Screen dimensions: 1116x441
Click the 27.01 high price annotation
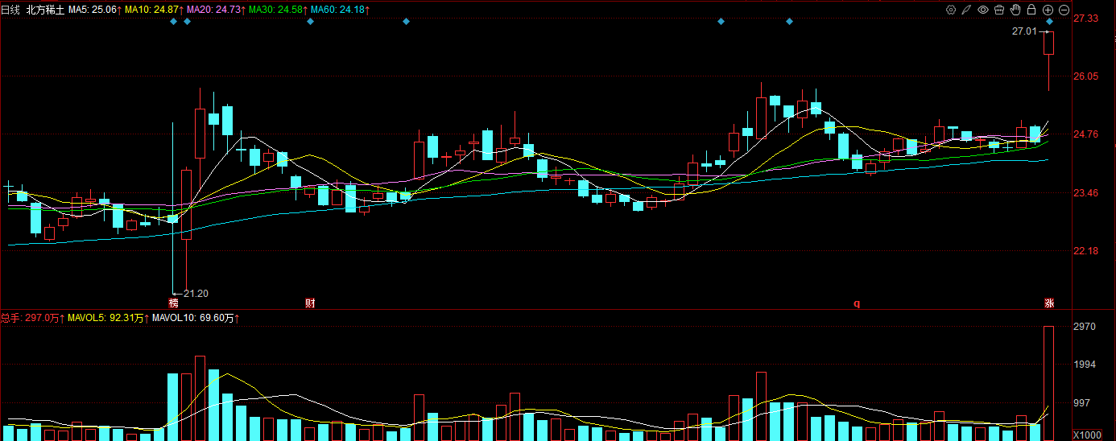tap(1024, 31)
